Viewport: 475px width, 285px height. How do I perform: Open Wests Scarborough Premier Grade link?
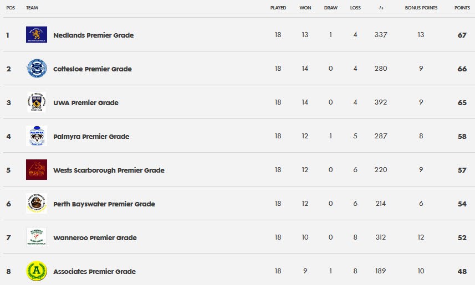click(109, 170)
